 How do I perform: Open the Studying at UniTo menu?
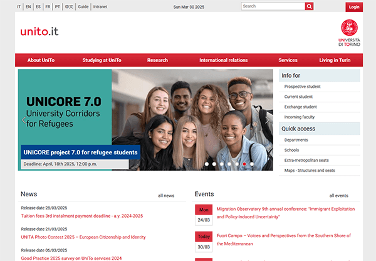[102, 60]
